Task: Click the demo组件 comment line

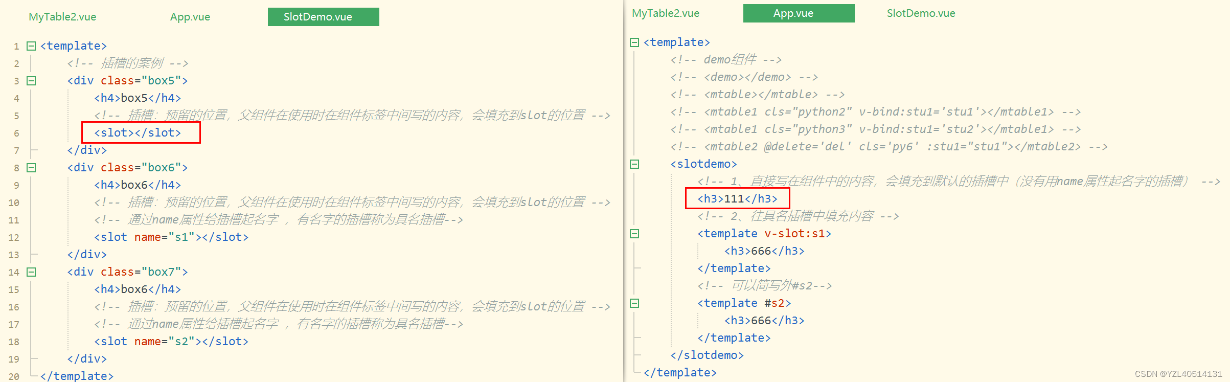Action: 726,60
